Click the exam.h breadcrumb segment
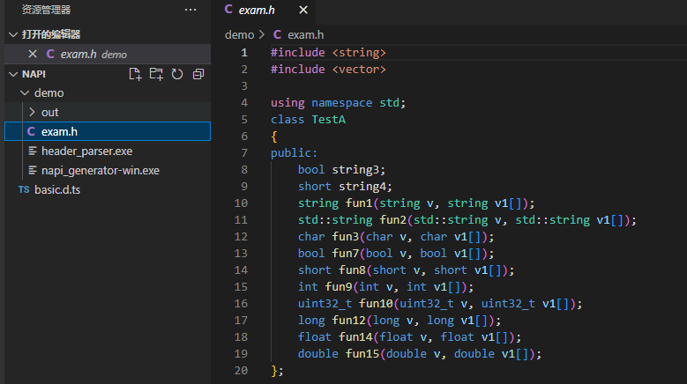The height and width of the screenshot is (384, 687). pos(305,34)
